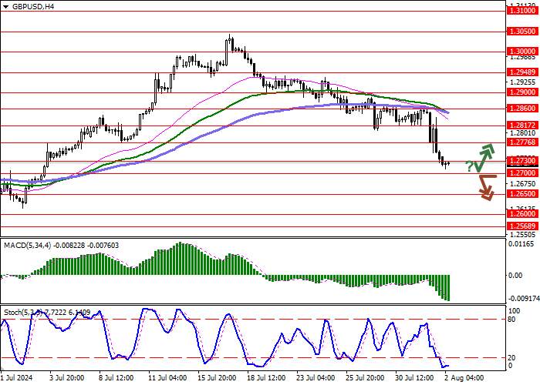Click the 23 Jul 04:00 time label
The height and width of the screenshot is (385, 540).
[x=316, y=378]
